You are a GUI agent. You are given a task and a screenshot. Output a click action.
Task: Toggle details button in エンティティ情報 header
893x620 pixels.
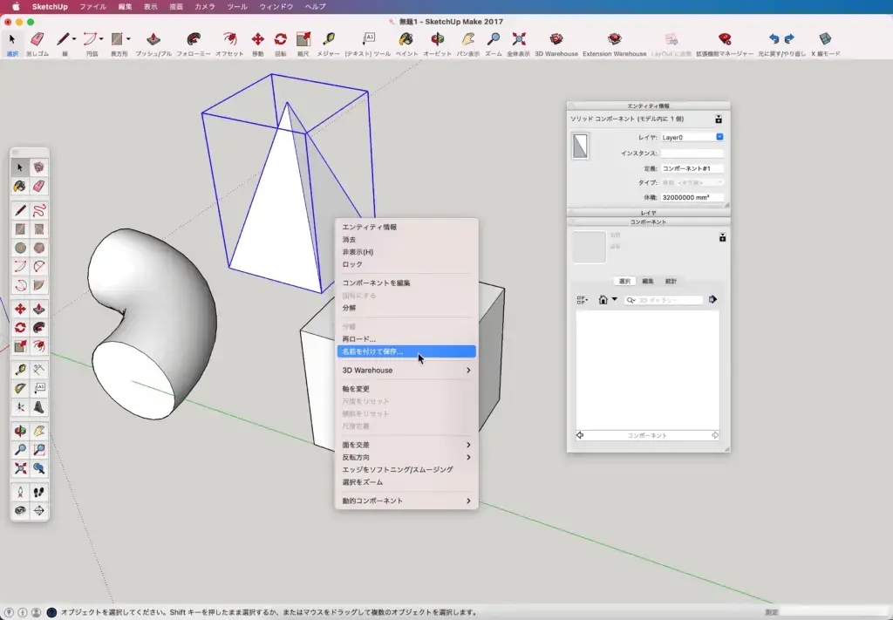[x=719, y=119]
